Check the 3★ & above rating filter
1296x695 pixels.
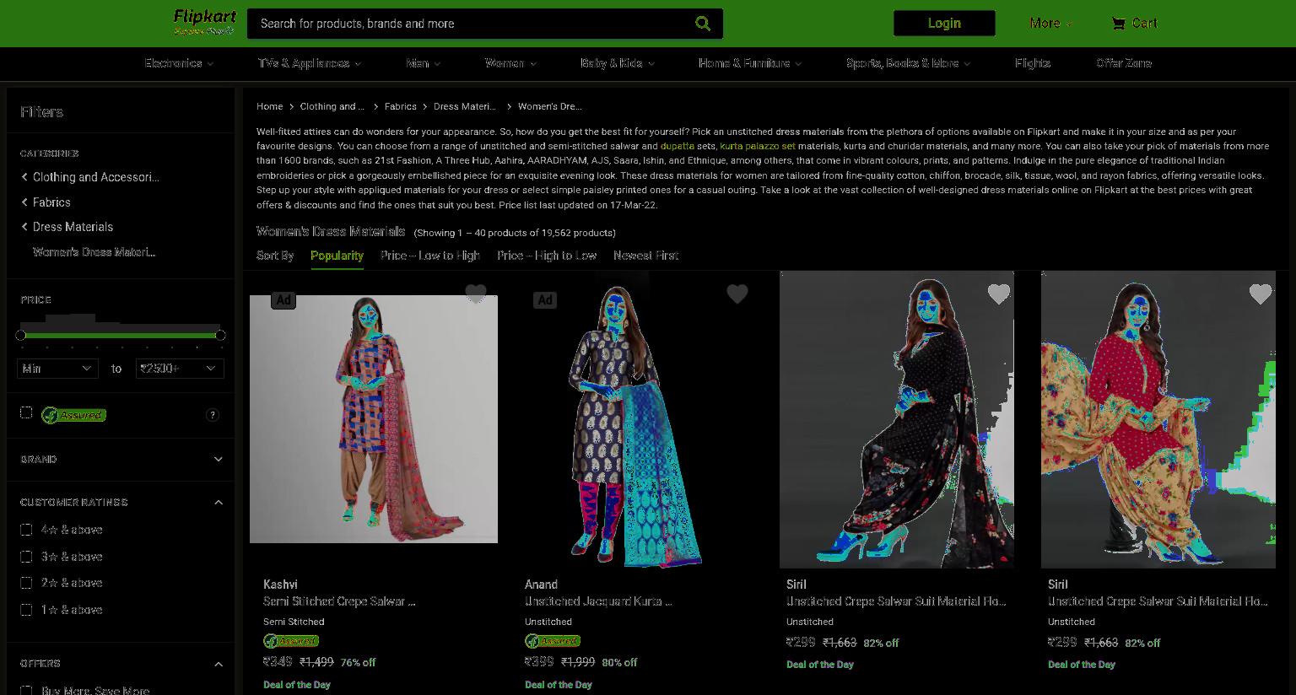26,557
